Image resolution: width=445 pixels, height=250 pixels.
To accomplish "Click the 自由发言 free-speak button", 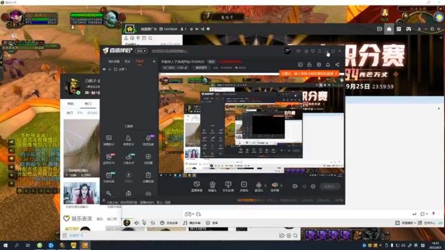I will click(169, 223).
